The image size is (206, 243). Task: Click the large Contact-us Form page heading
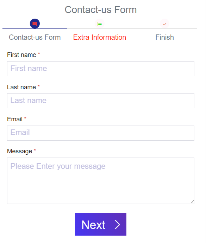coord(101,9)
